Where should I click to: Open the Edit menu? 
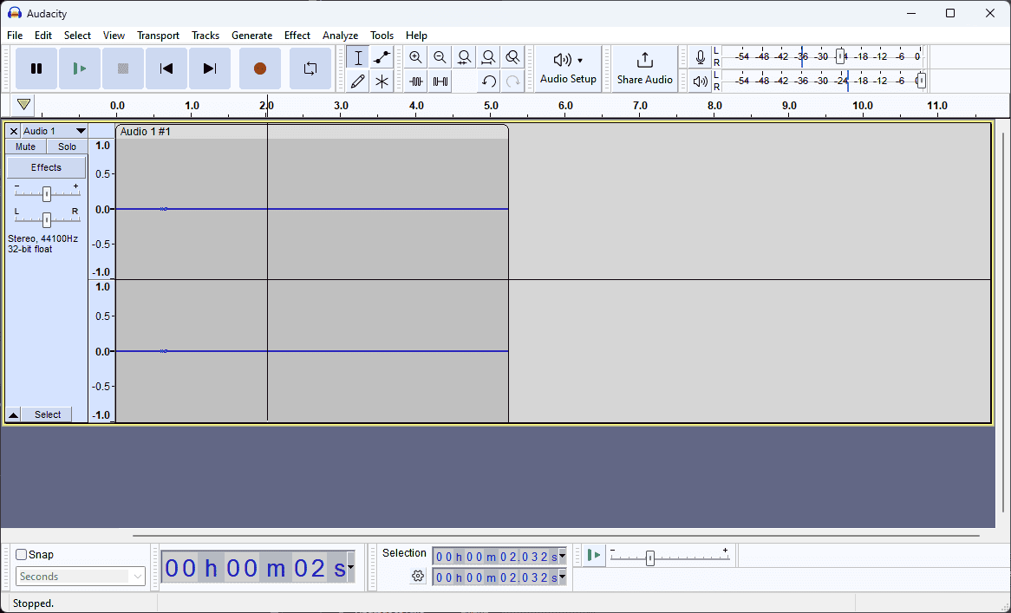pos(43,36)
